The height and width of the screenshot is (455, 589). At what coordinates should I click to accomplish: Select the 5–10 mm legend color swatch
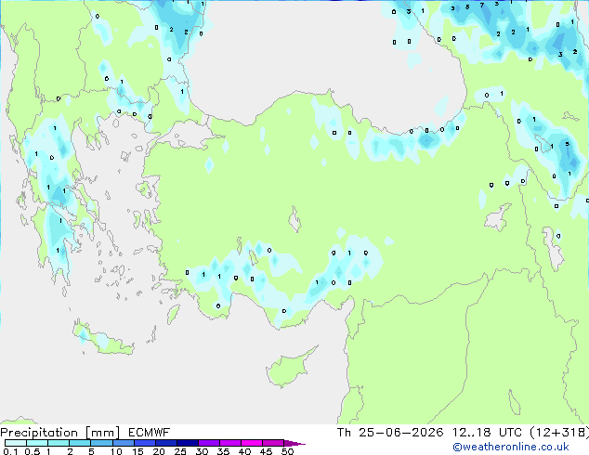(101, 443)
